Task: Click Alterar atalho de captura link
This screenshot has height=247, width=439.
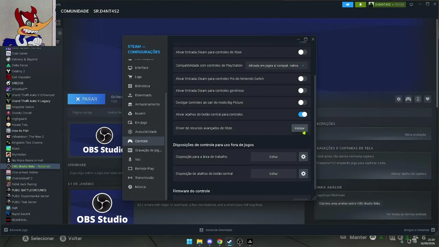Action: [x=408, y=174]
